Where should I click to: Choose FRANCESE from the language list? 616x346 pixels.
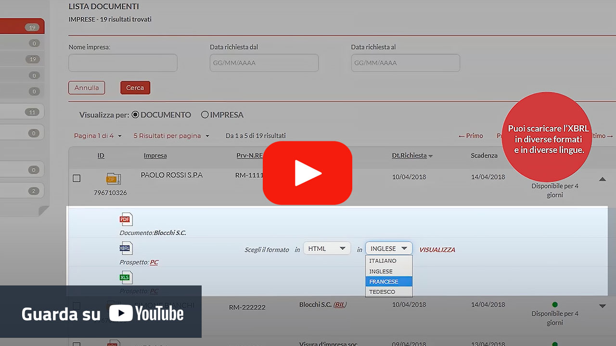[389, 282]
